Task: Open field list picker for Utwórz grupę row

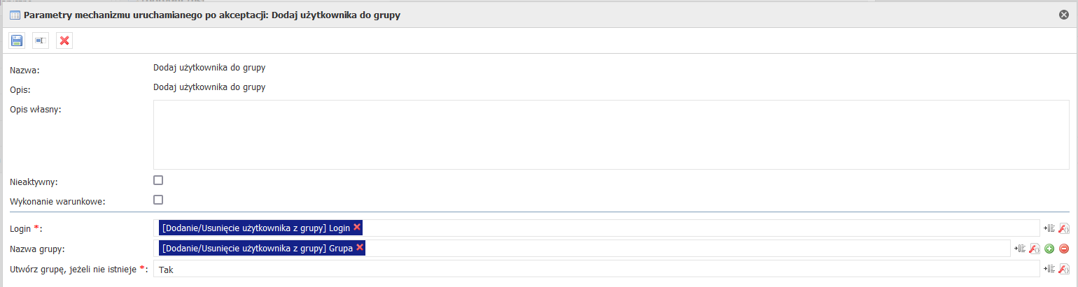Action: 1049,269
